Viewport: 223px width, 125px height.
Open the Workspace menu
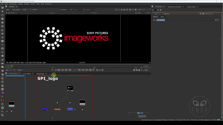pyautogui.click(x=13, y=4)
